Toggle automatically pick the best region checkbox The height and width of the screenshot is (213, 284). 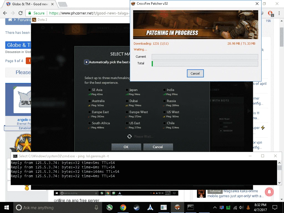point(87,62)
